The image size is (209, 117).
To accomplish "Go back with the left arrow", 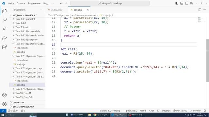I will (x=61, y=3).
